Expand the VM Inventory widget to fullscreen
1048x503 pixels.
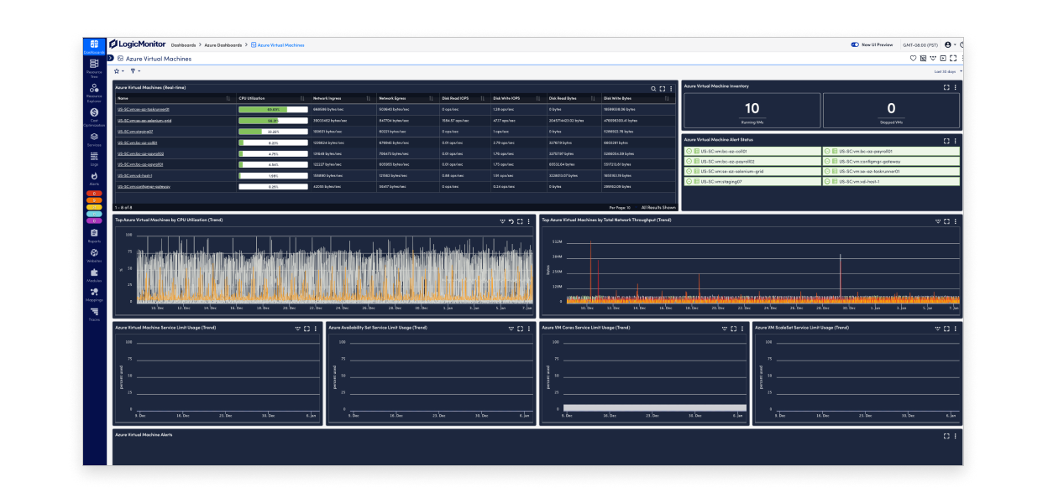tap(946, 86)
